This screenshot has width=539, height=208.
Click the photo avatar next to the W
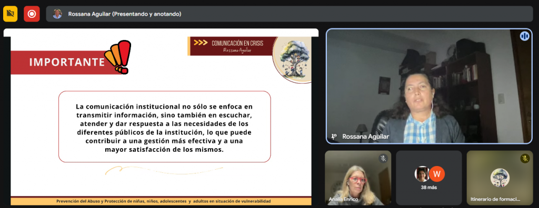422,174
